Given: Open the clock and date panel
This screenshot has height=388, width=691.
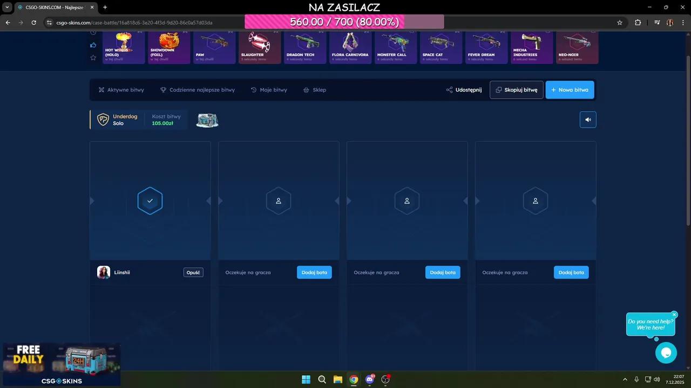Looking at the screenshot, I should (675, 379).
